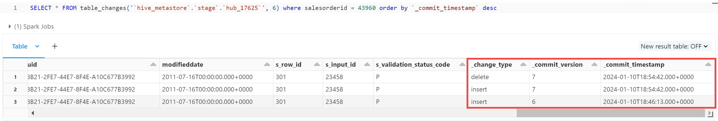This screenshot has width=718, height=121.
Task: Sort _change_type column arrow
Action: pos(523,64)
